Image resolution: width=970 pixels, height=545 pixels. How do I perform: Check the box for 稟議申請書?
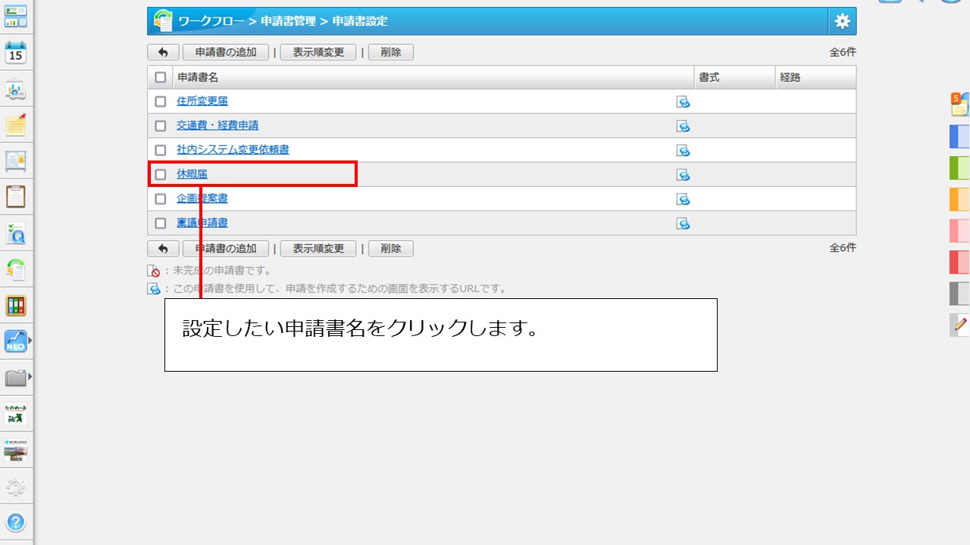point(160,223)
